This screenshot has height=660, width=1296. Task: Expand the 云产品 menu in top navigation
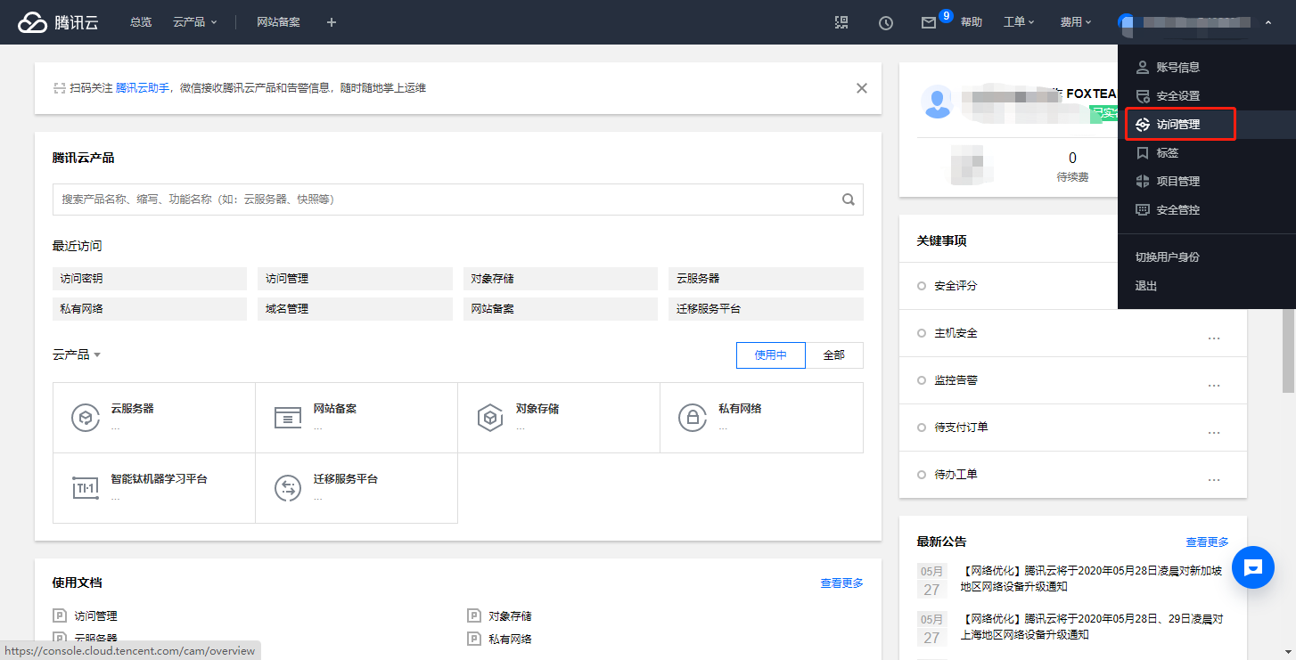pyautogui.click(x=194, y=22)
